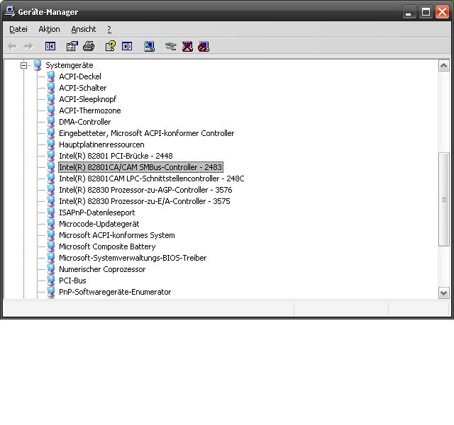Select Microcode-Updategerät entry
This screenshot has width=454, height=425.
(99, 224)
